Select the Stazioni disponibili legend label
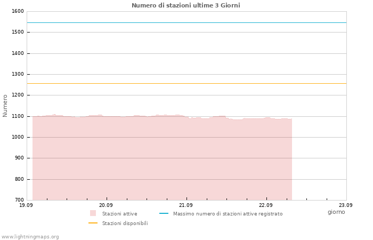 [x=125, y=223]
